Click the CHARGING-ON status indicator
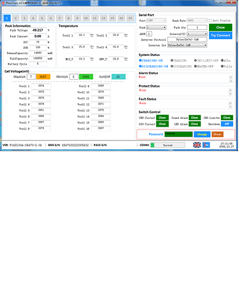Image resolution: width=247 pixels, height=297 pixels. (151, 61)
